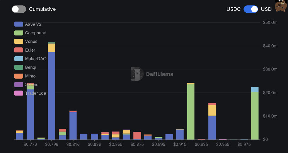This screenshot has height=153, width=288.
Task: Hide Euler series via its legend swatch
Action: [19, 50]
